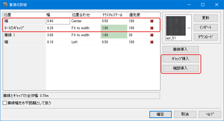Edit the 0.40 width field
Image resolution: width=224 pixels, height=121 pixels.
(x=58, y=21)
